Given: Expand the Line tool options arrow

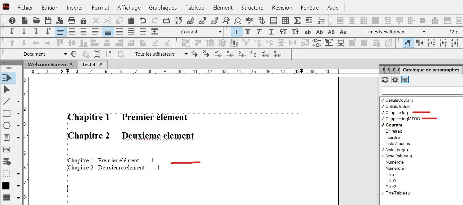Looking at the screenshot, I should (18, 102).
